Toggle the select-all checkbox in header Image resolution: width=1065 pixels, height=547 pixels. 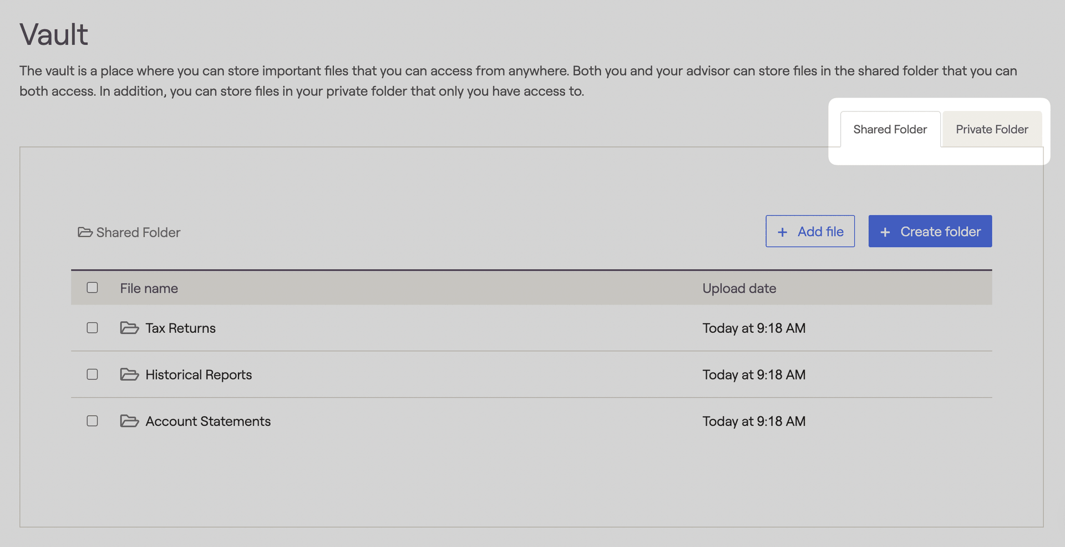(x=92, y=287)
